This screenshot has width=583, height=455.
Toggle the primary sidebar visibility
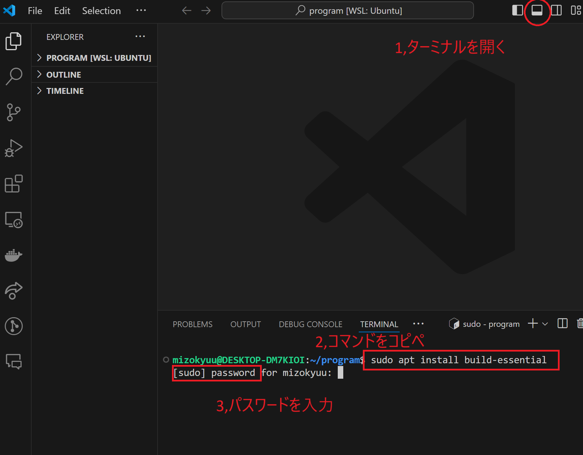click(x=517, y=10)
